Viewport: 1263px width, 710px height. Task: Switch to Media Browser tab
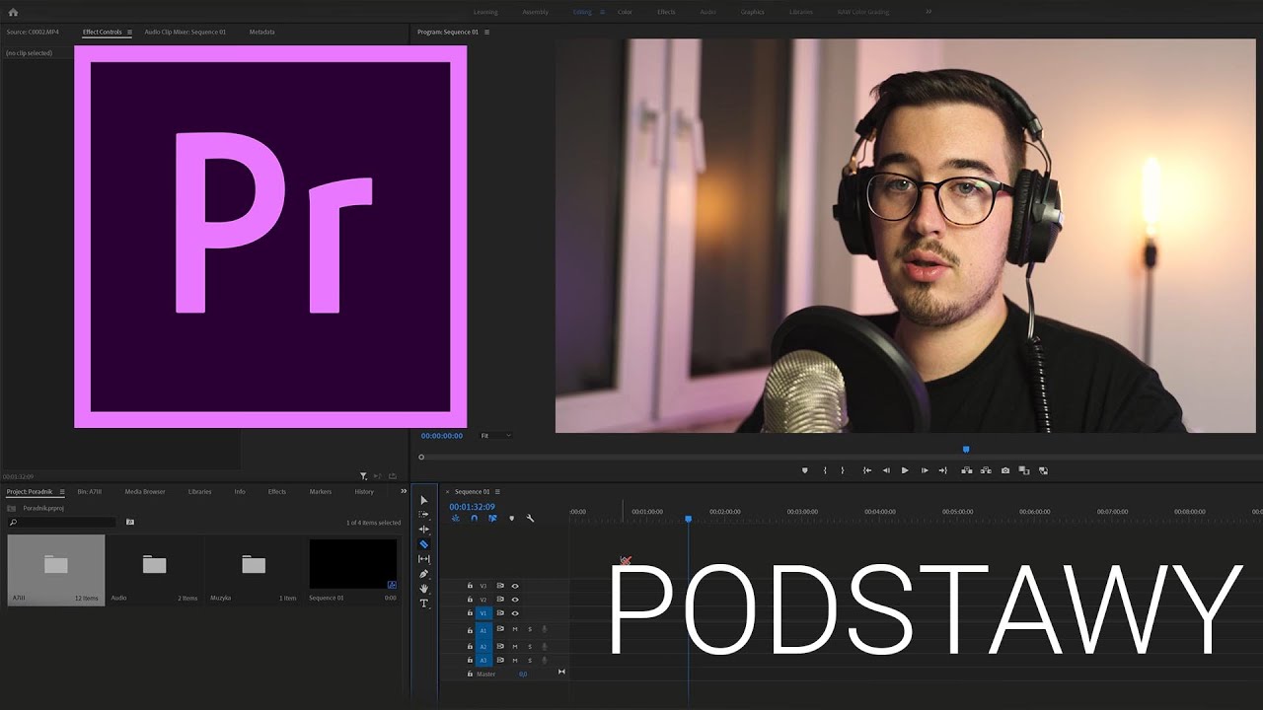(x=145, y=491)
